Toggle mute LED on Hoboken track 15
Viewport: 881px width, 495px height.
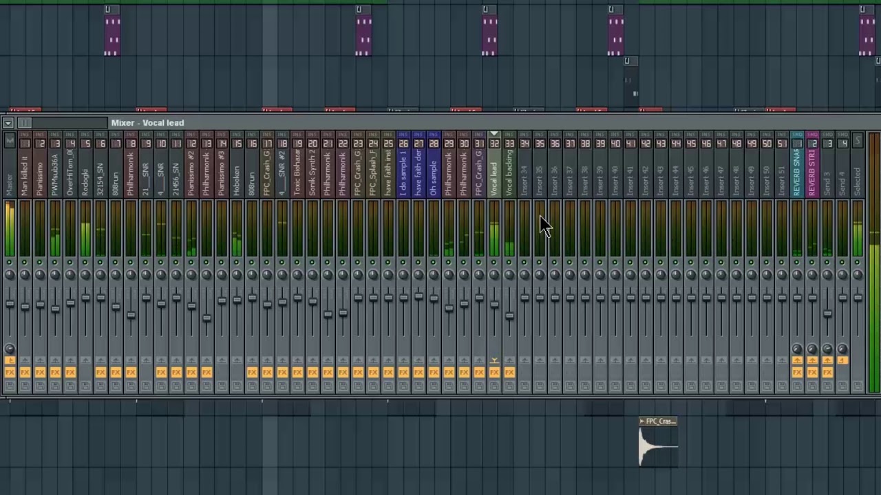237,263
